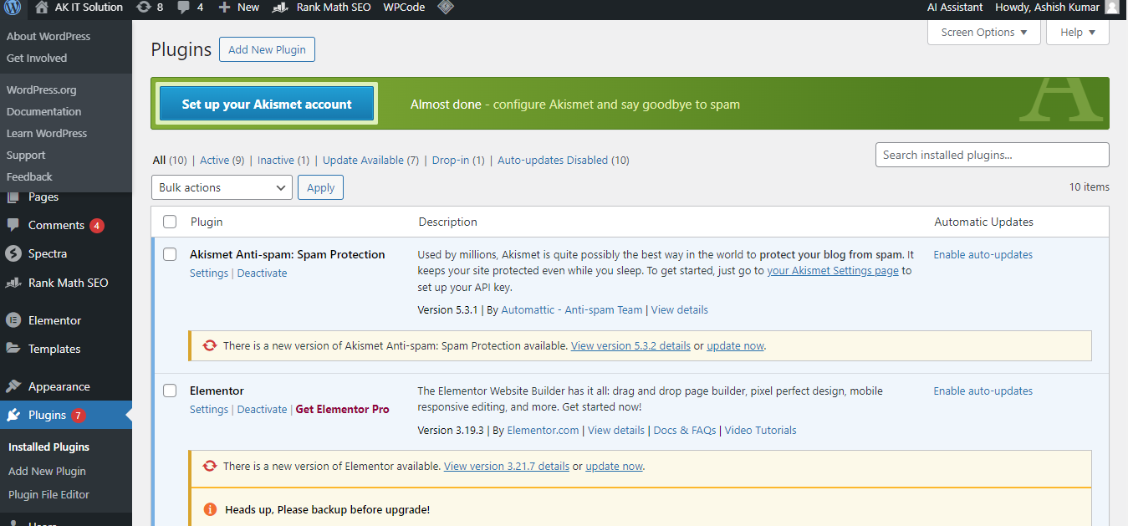Click the Plugins plug icon in the sidebar

tap(13, 415)
